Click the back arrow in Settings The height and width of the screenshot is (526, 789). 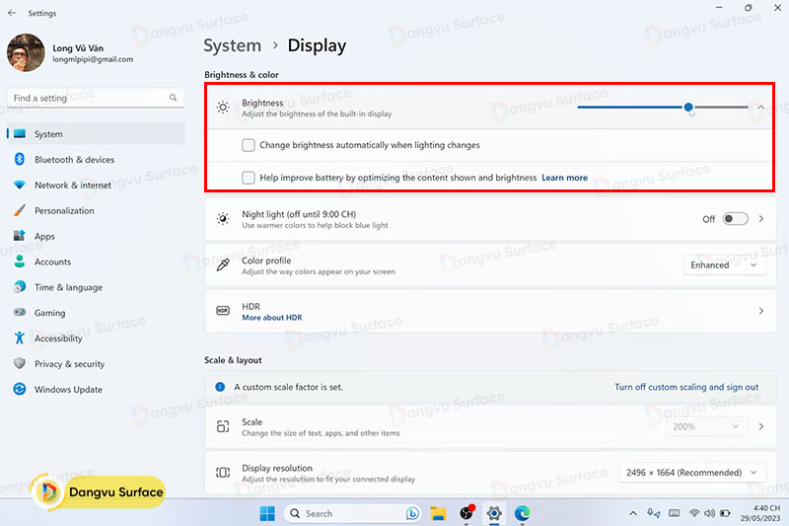click(12, 13)
